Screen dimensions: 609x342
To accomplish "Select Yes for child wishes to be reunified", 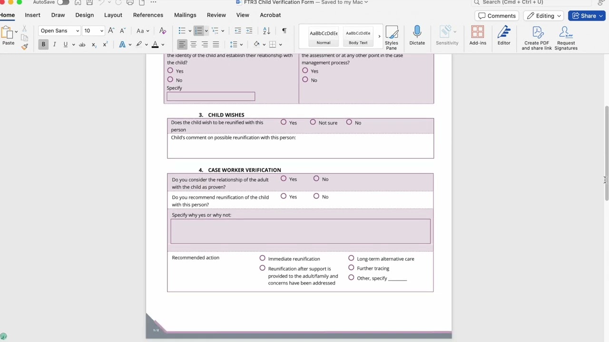I will (x=284, y=122).
